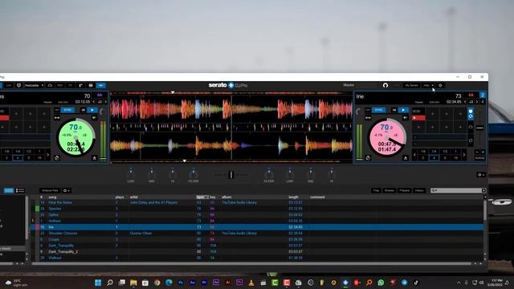514x289 pixels.
Task: Open library gear dropdown beside Analyze Files
Action: (66, 190)
